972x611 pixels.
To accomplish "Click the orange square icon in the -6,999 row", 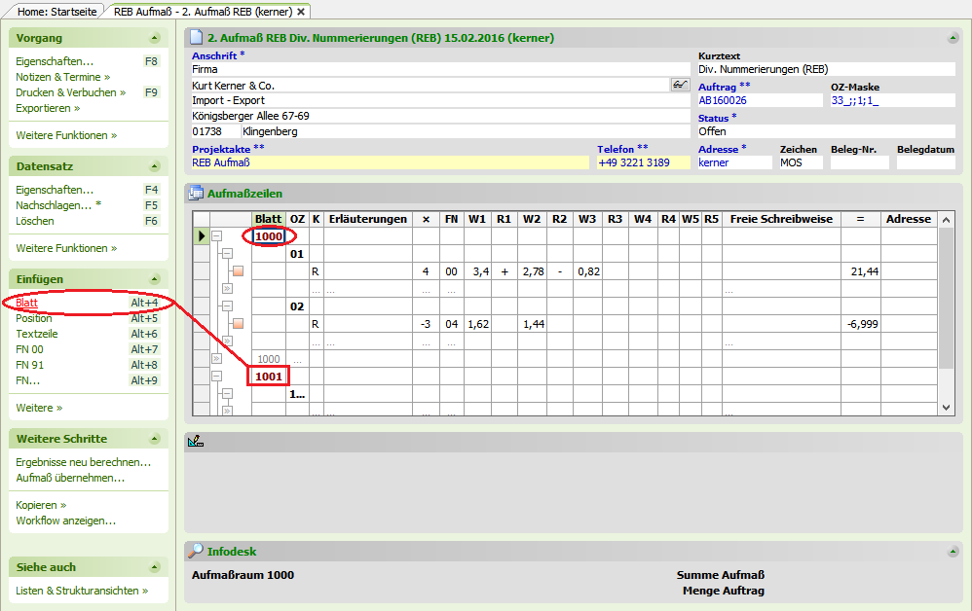I will tap(237, 324).
